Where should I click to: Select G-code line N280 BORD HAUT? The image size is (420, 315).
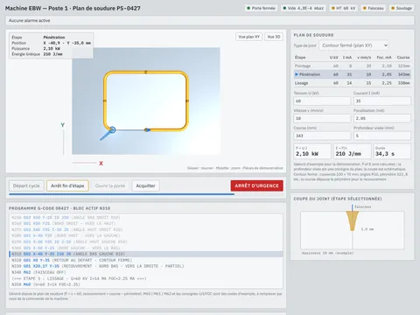146,235
